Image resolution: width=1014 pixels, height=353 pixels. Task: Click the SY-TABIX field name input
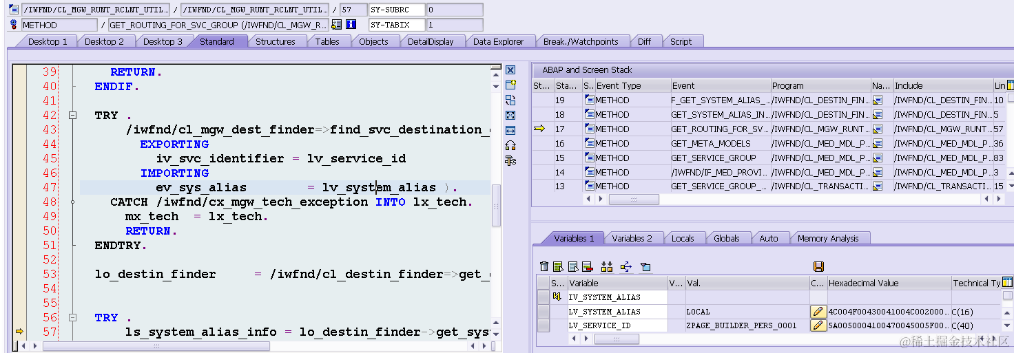pyautogui.click(x=396, y=24)
